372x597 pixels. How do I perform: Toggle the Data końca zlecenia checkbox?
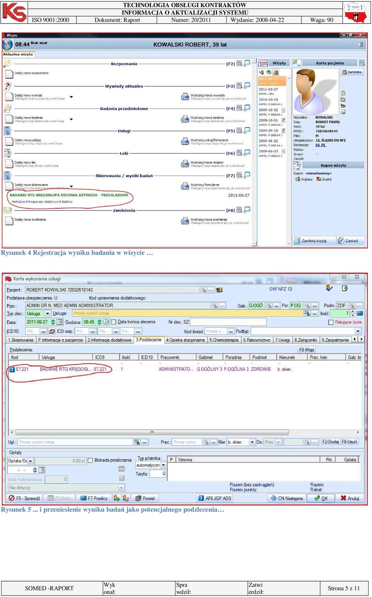click(x=114, y=322)
